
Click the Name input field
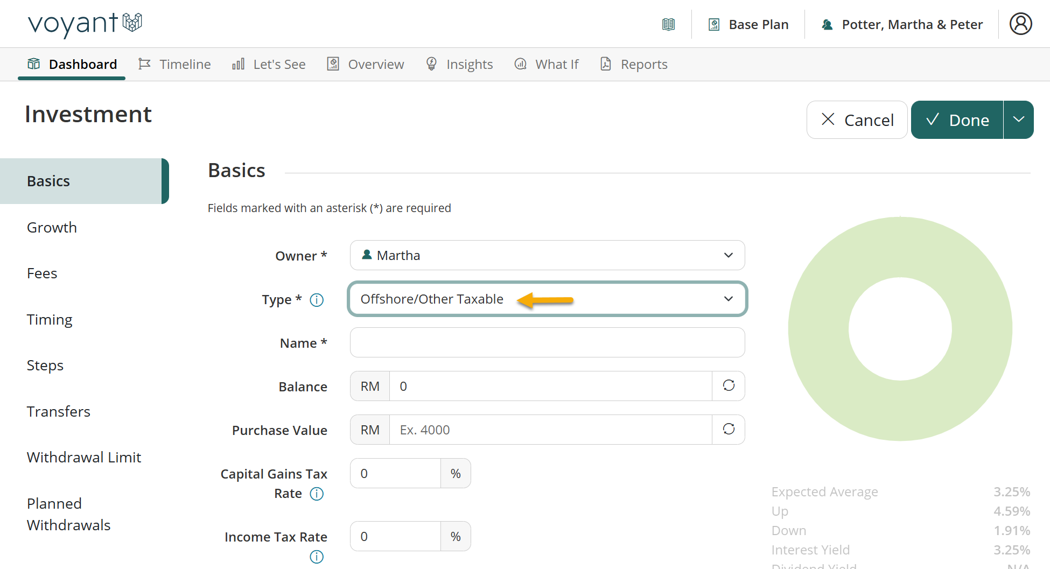(x=547, y=342)
